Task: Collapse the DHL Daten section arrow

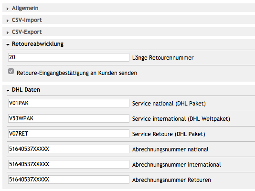Action: tap(8, 90)
